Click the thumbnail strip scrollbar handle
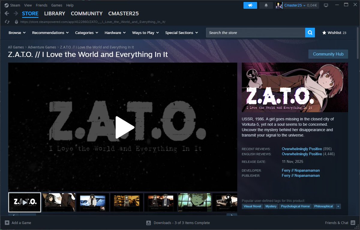 (28, 215)
